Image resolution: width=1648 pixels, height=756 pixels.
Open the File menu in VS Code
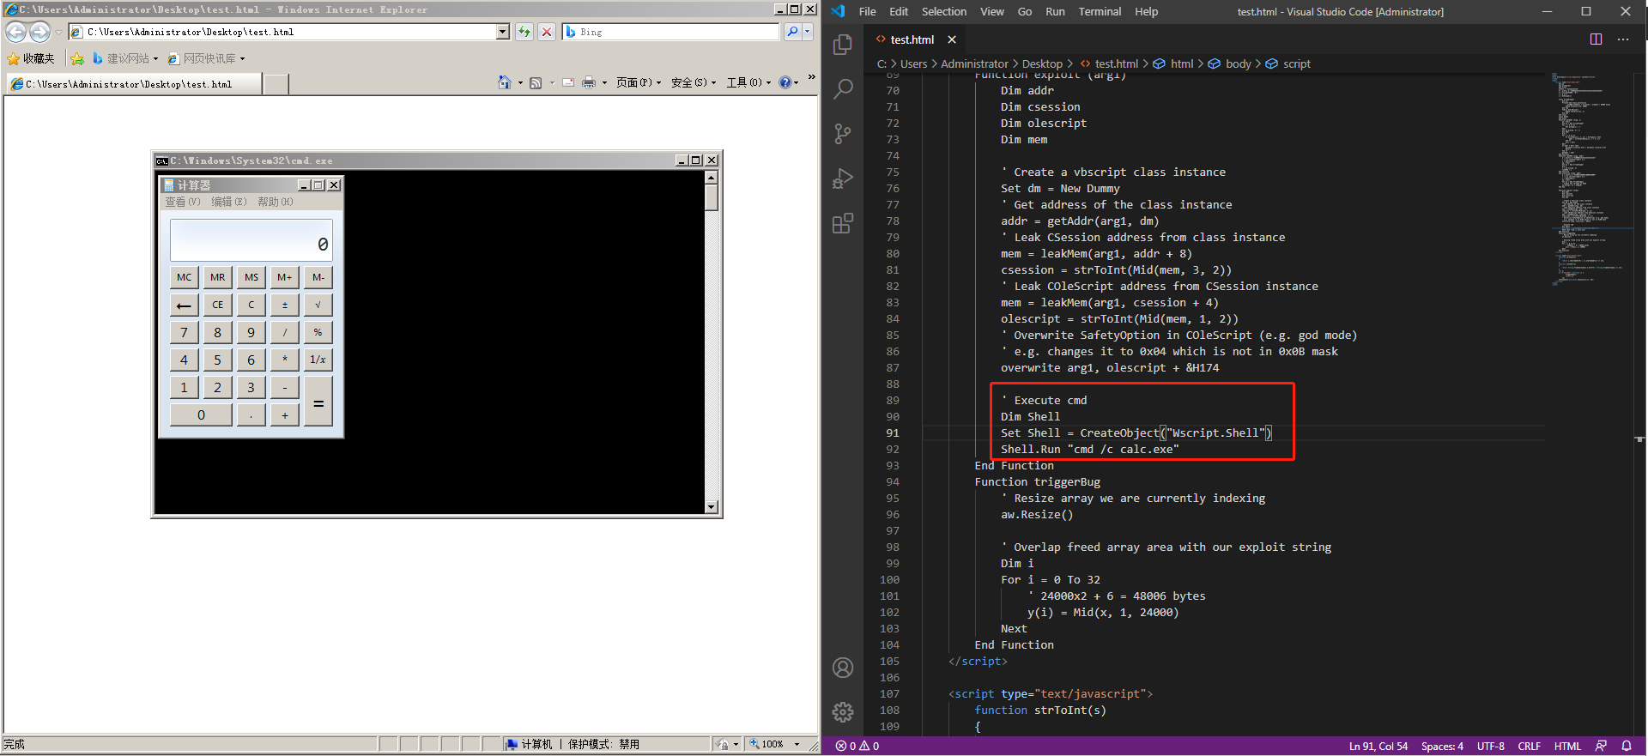tap(868, 11)
